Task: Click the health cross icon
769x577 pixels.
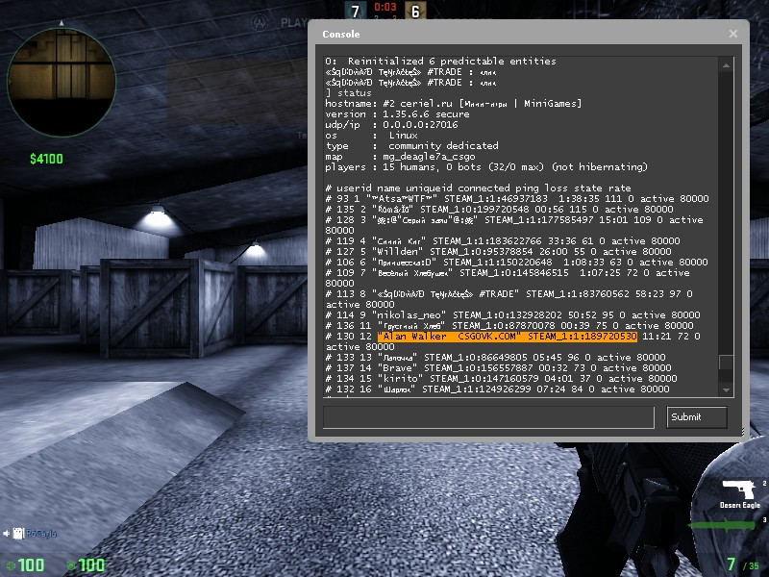Action: point(11,564)
